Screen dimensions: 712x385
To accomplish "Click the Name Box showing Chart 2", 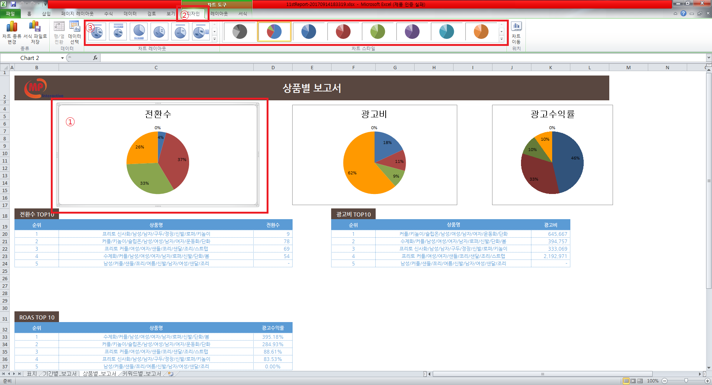I will (30, 58).
